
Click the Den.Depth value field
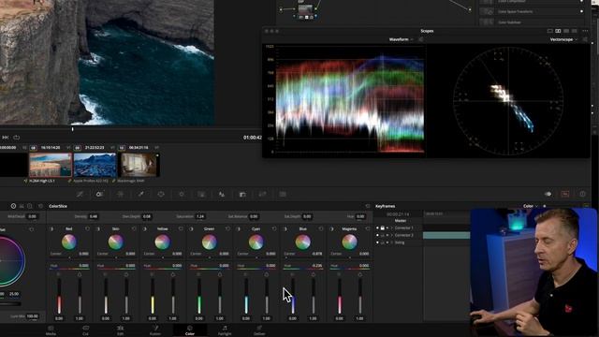pos(147,216)
